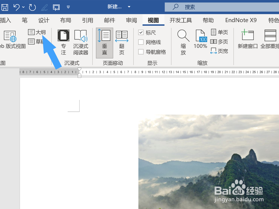Click into the 搜索 search box
The width and height of the screenshot is (279, 209).
222,7
